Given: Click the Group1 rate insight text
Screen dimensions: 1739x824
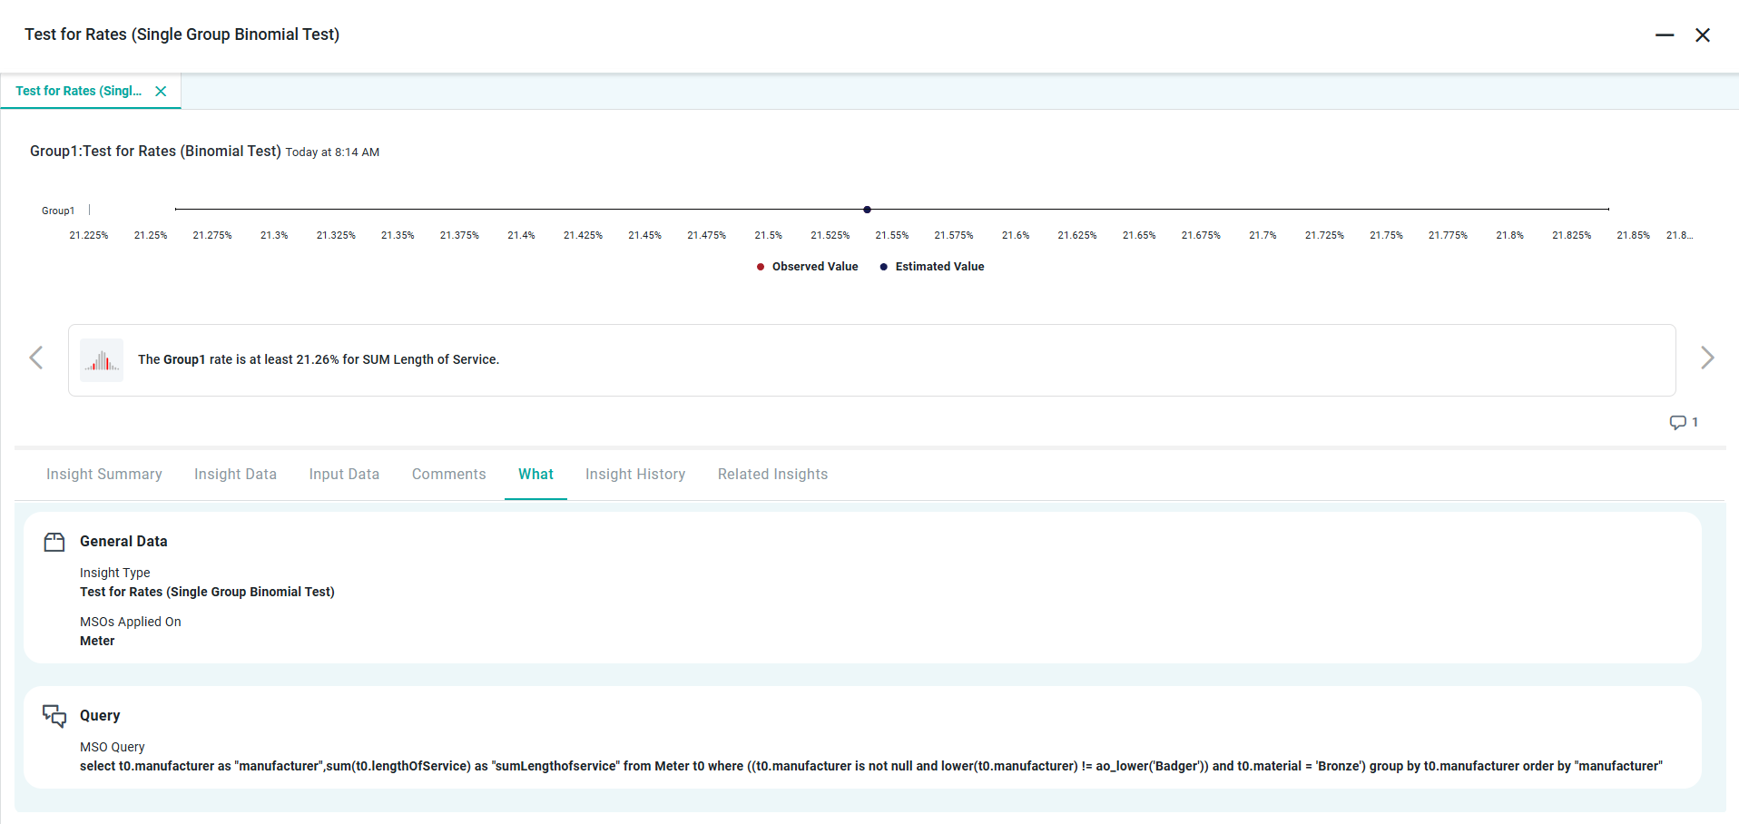Looking at the screenshot, I should [319, 360].
